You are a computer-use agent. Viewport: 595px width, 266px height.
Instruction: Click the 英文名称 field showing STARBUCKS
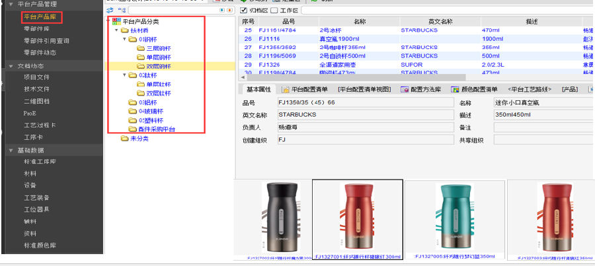coord(366,116)
